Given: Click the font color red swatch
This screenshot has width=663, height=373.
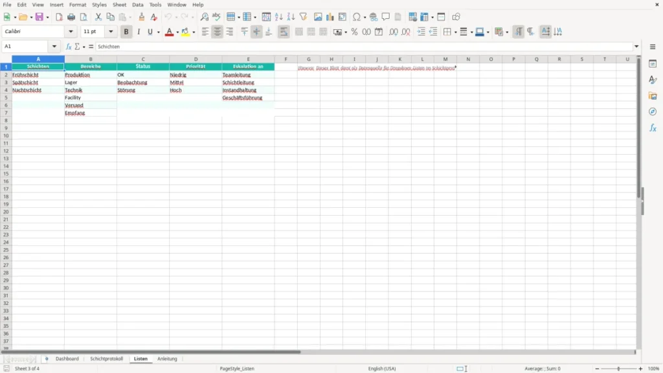Looking at the screenshot, I should click(169, 32).
